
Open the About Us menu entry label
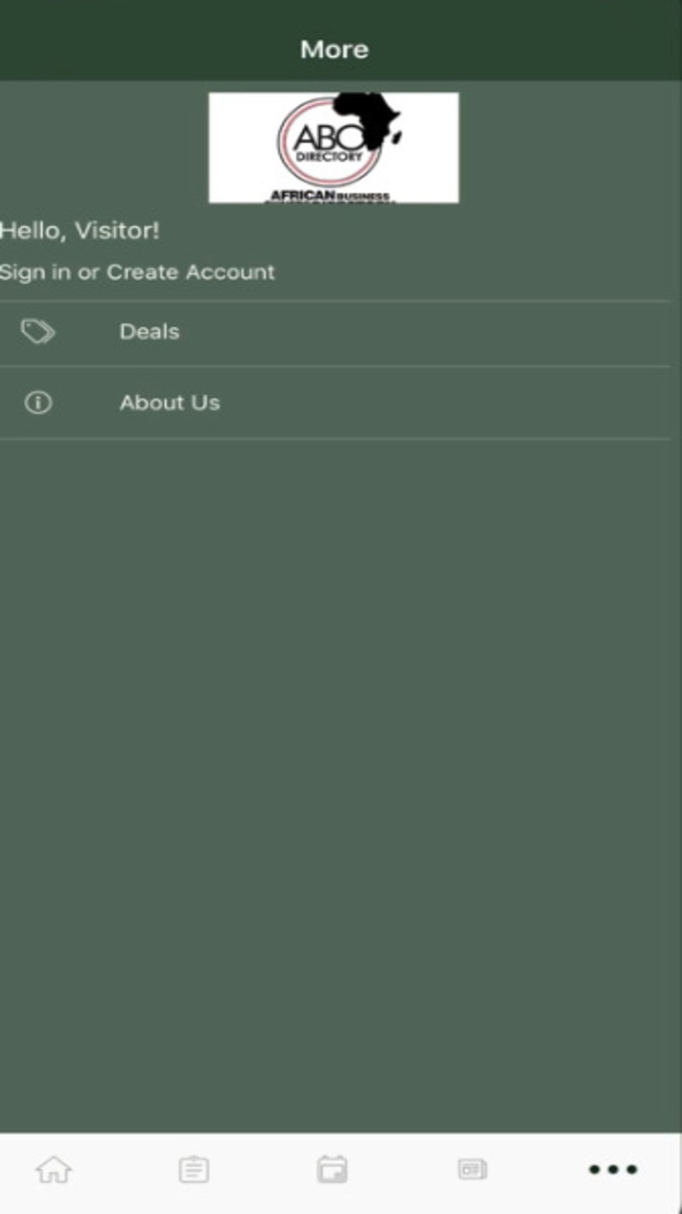170,403
